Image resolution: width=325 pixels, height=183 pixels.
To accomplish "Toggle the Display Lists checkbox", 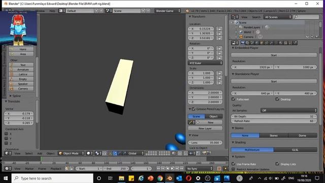I will tap(277, 164).
